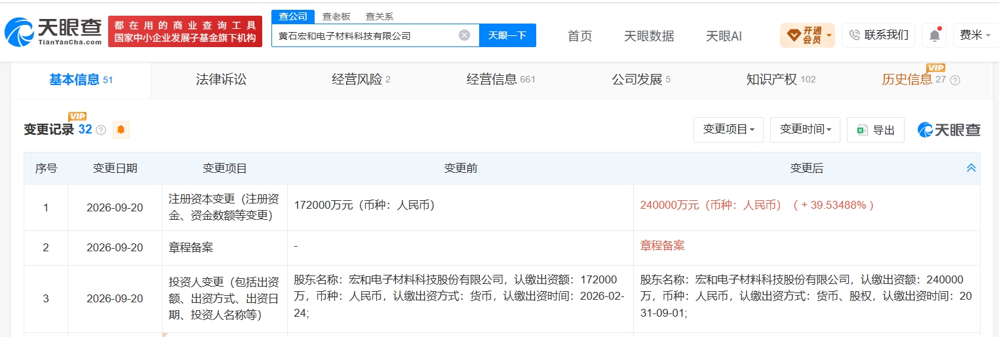Click the 变更后 column header

click(x=806, y=168)
